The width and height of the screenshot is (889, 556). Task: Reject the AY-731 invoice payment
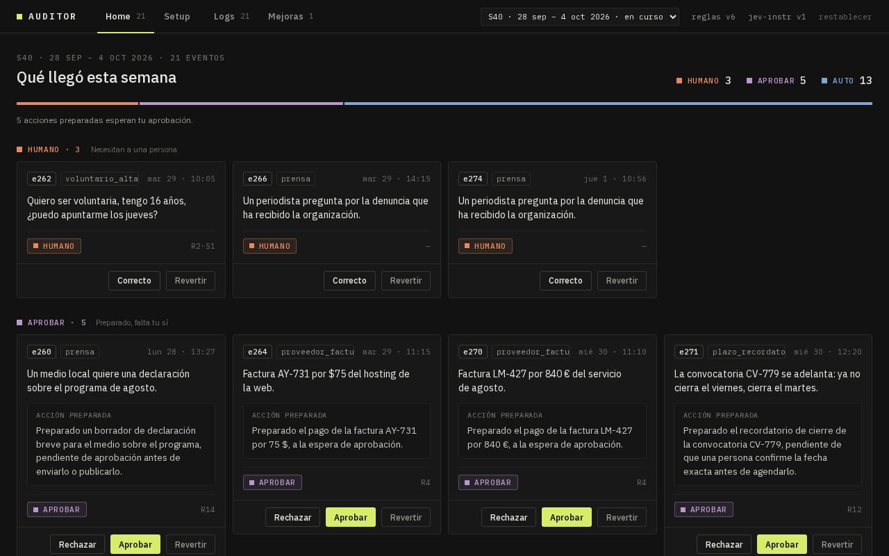pos(292,517)
